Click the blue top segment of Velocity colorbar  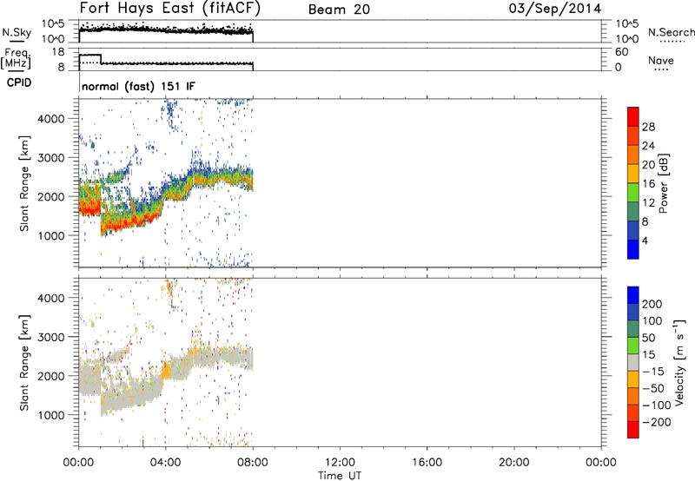[x=633, y=295]
